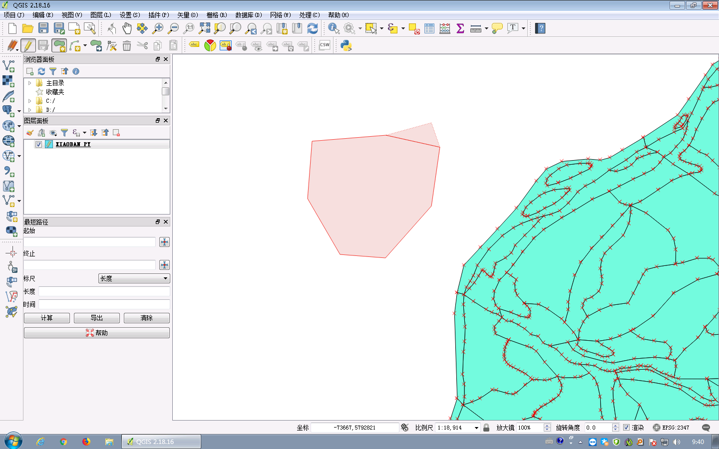Save the project with floppy disk icon
This screenshot has height=449, width=719.
tap(43, 28)
